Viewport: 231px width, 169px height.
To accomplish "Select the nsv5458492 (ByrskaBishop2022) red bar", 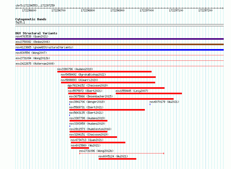I will (x=108, y=77).
